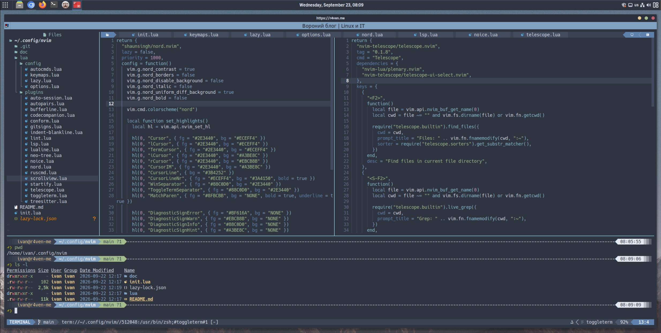The width and height of the screenshot is (661, 333).
Task: Click the panel clock Wednesday, September 23, 08:09
Action: pos(331,5)
